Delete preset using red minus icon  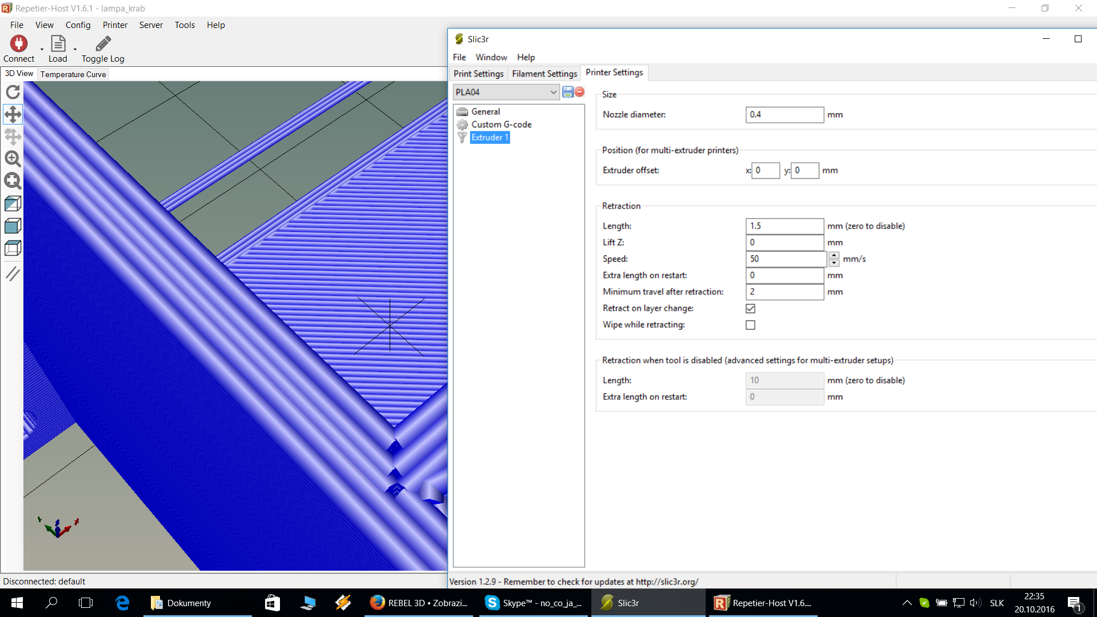(x=579, y=92)
